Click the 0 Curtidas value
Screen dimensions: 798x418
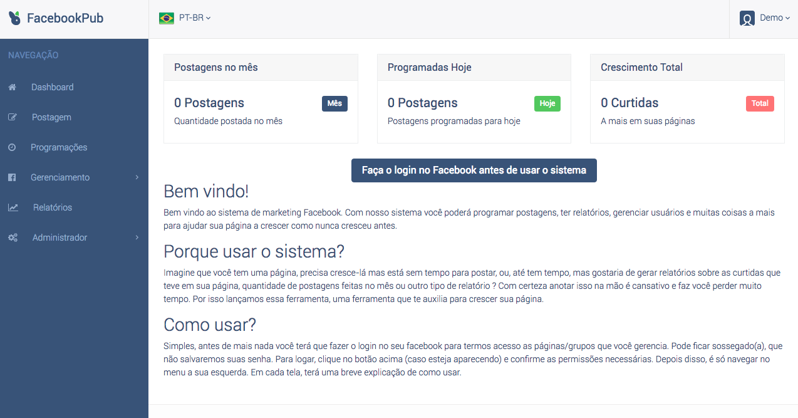pyautogui.click(x=630, y=103)
